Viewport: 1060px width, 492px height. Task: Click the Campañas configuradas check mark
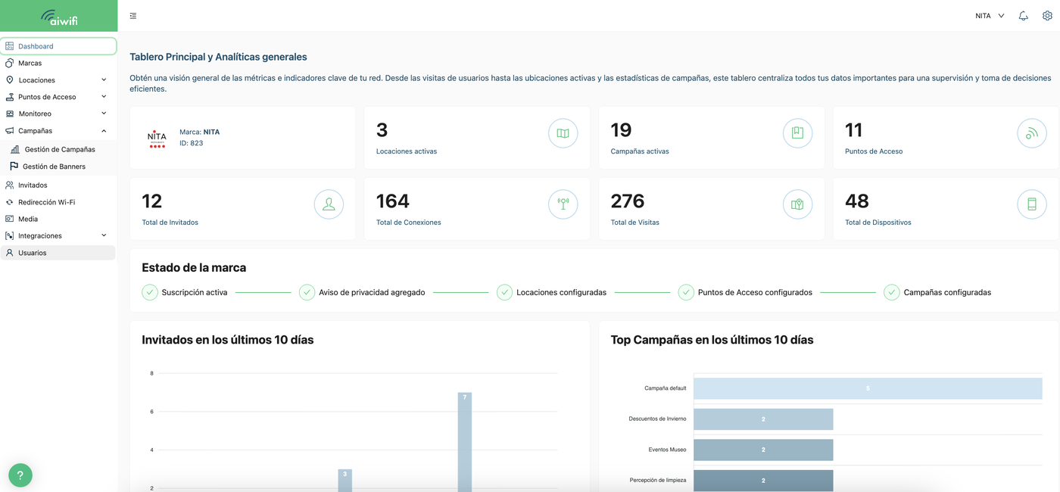pyautogui.click(x=892, y=292)
